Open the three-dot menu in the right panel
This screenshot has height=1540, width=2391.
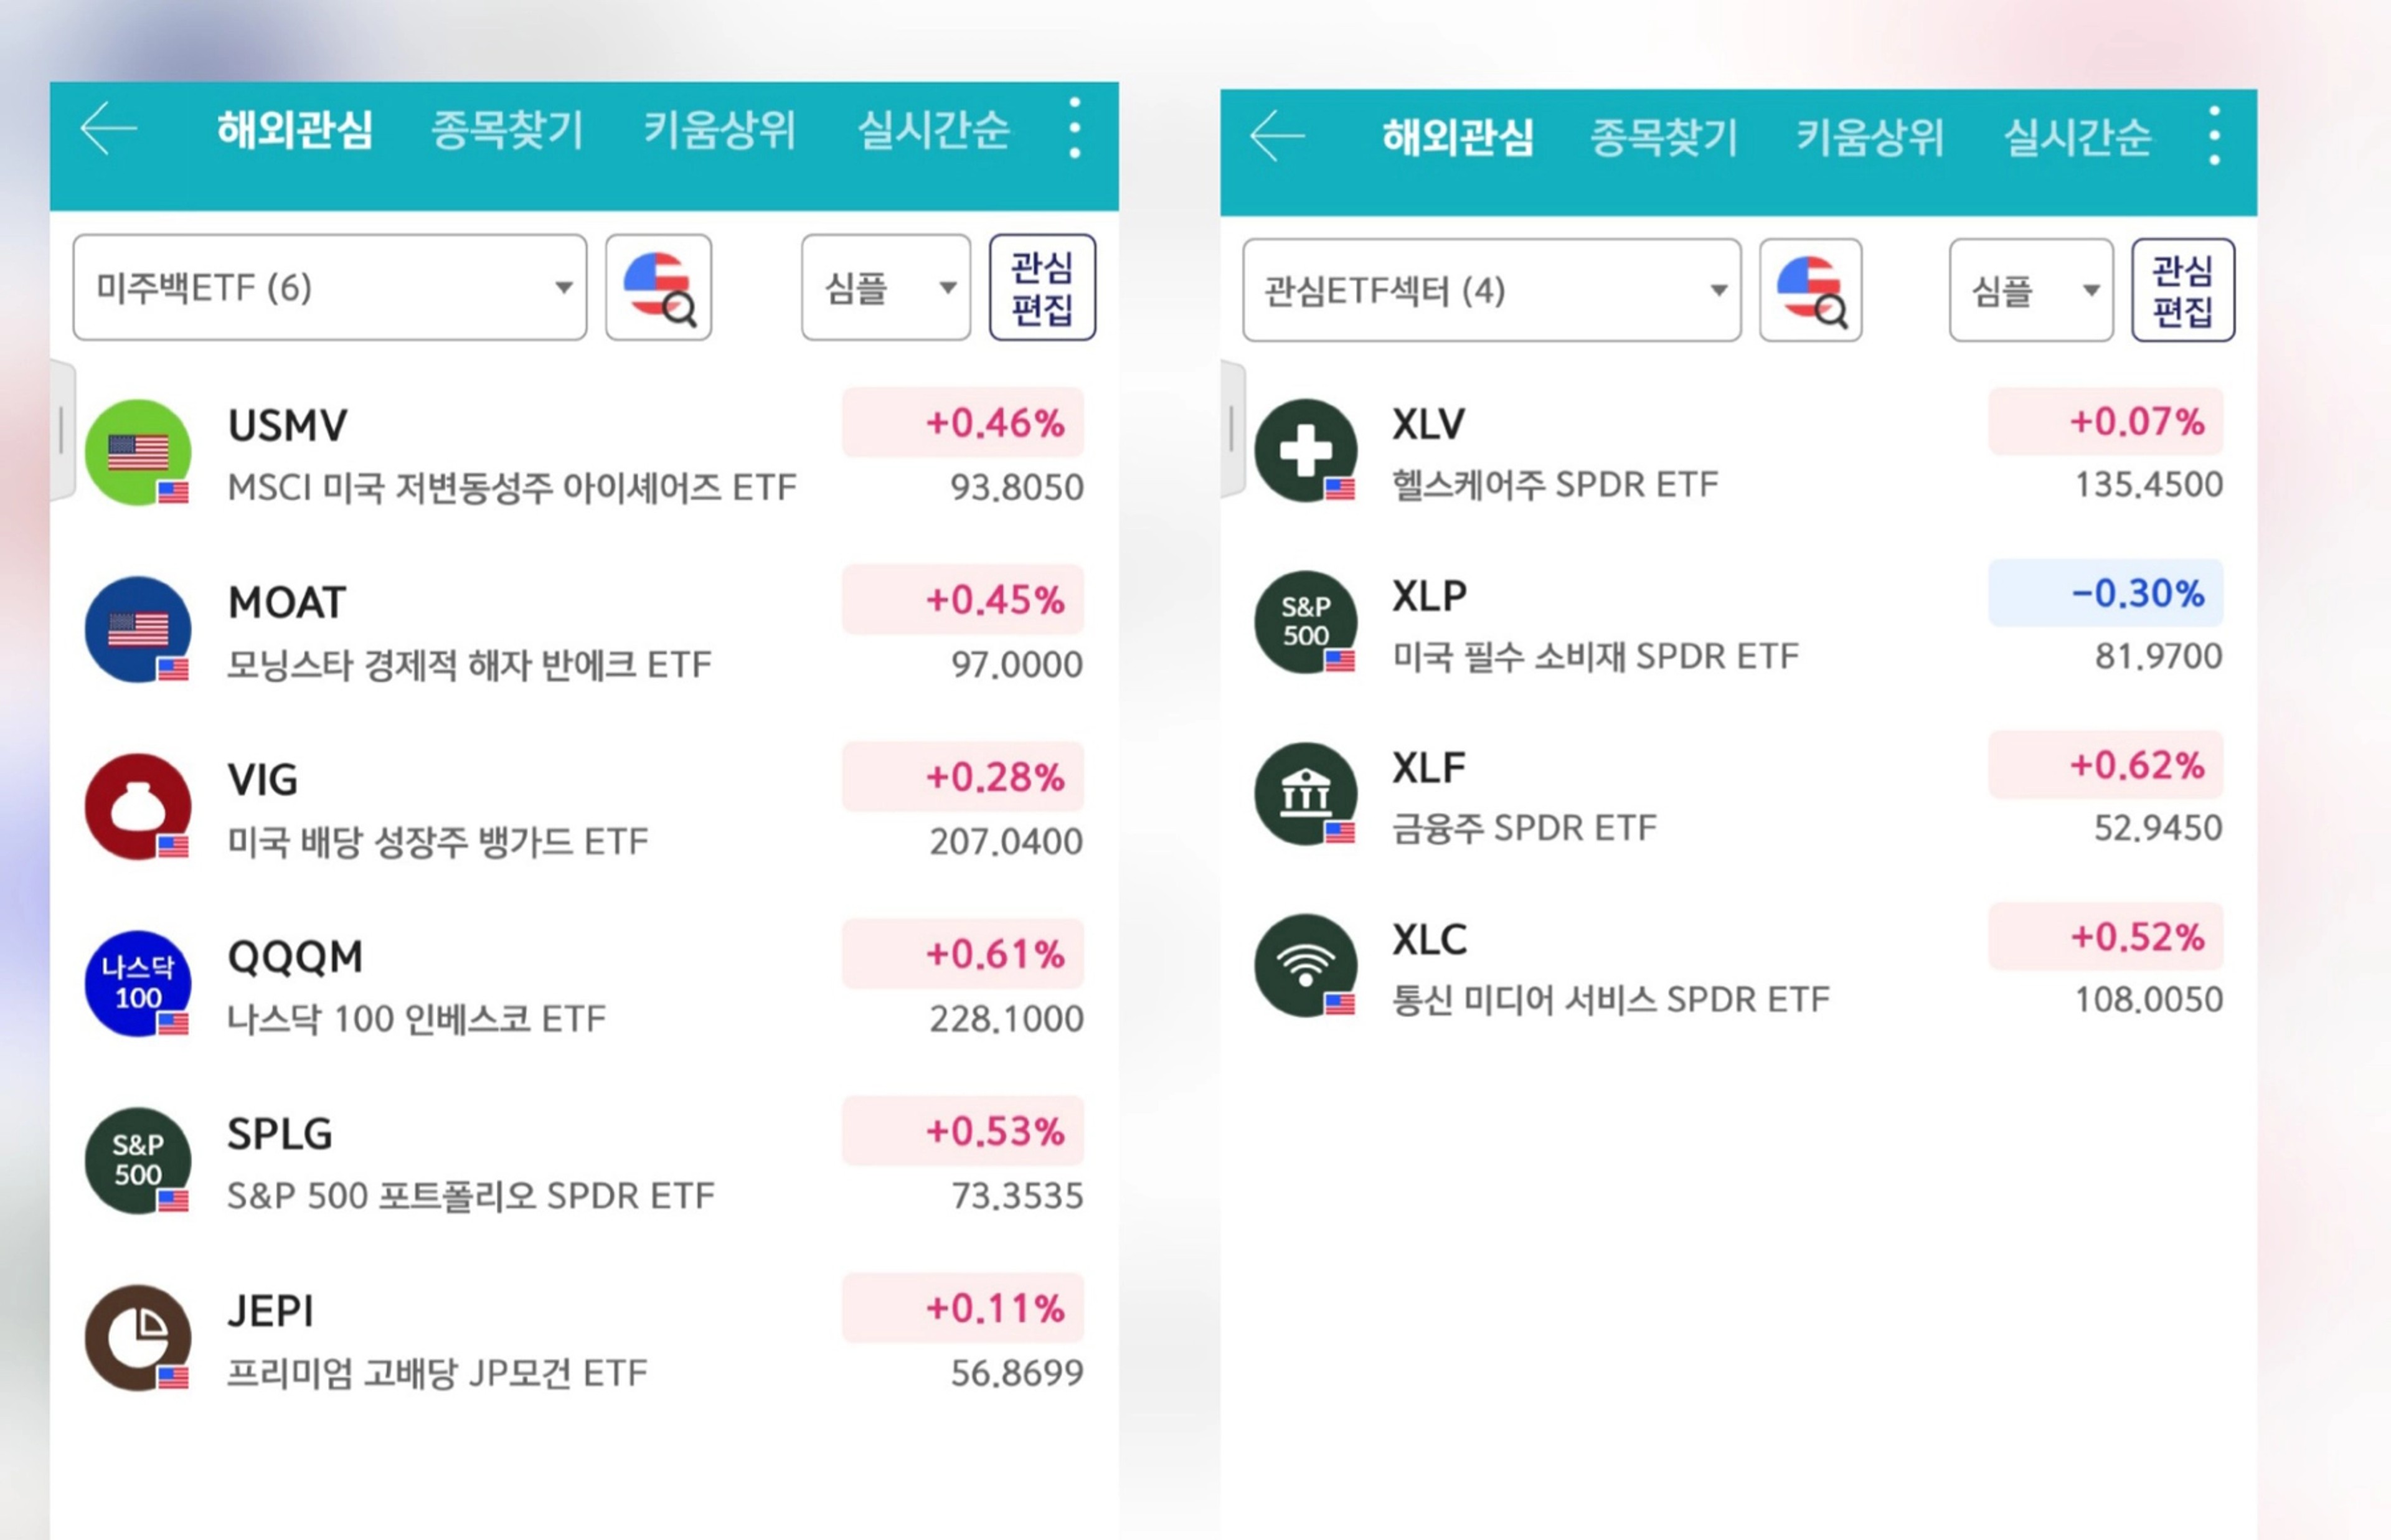2215,136
